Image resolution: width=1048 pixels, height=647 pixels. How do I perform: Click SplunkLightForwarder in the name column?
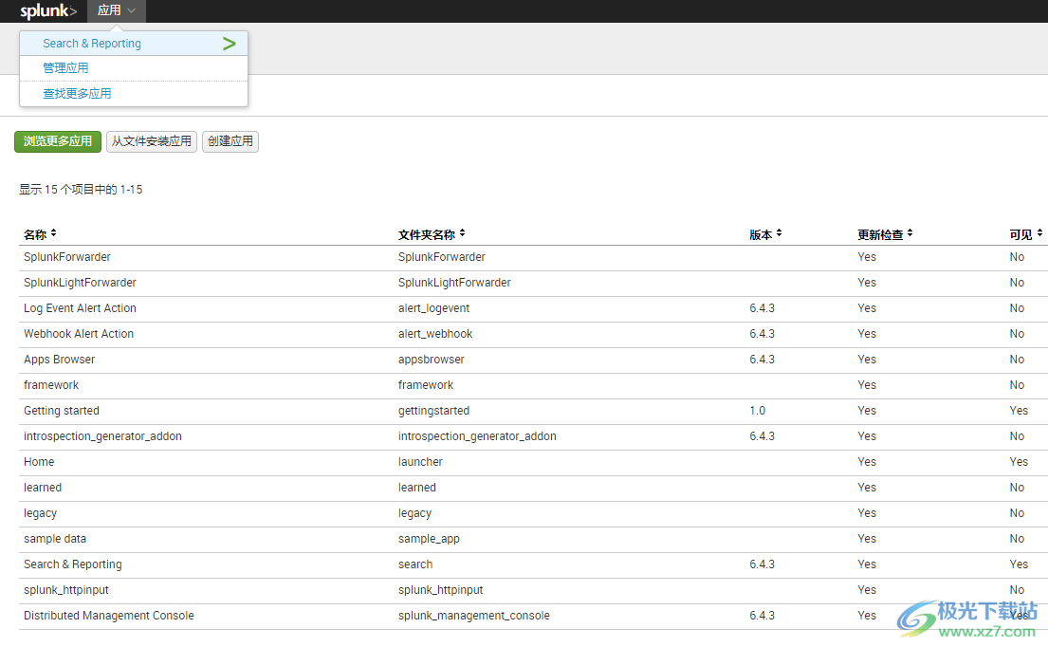click(x=81, y=283)
